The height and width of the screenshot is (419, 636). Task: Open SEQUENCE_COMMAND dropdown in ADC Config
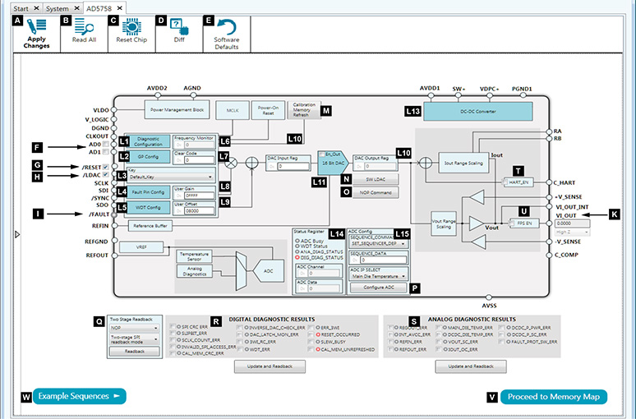point(379,243)
